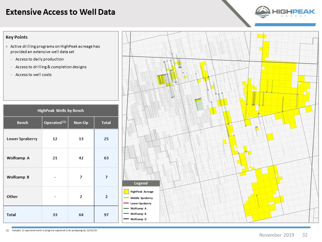The width and height of the screenshot is (322, 242).
Task: Click the 'Bench' column header
Action: (x=22, y=123)
